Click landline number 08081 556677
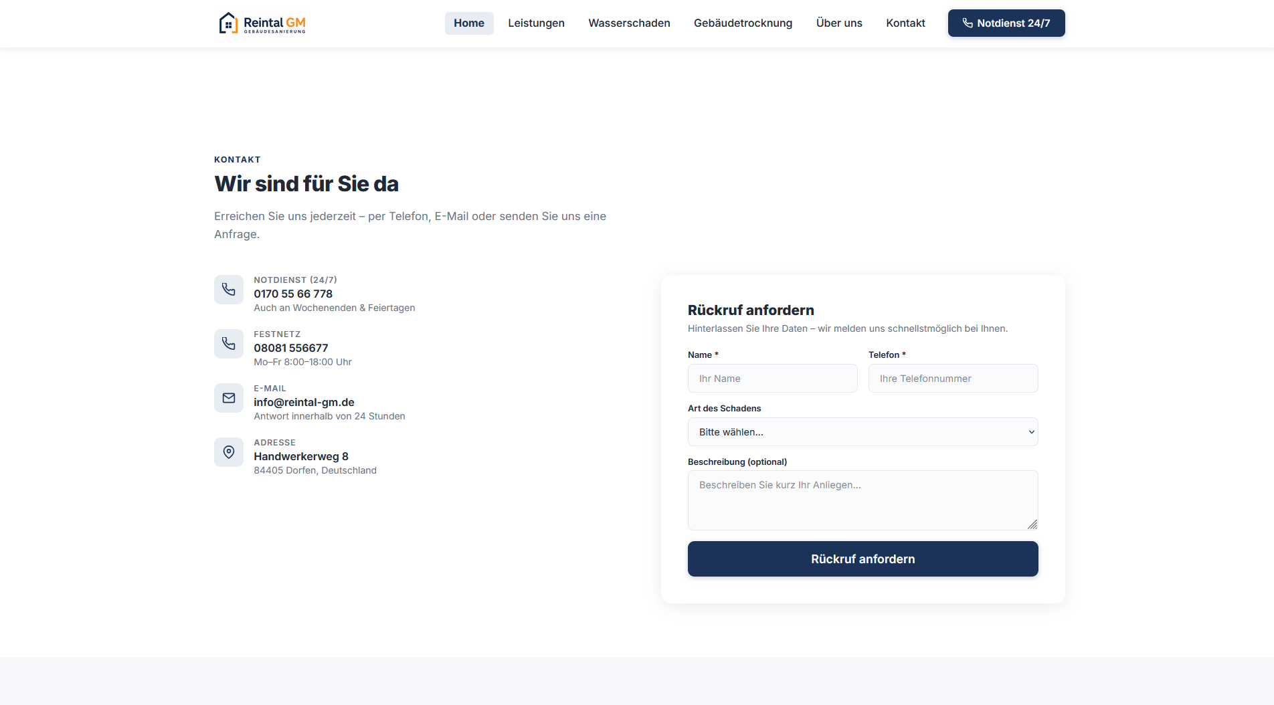 tap(291, 348)
